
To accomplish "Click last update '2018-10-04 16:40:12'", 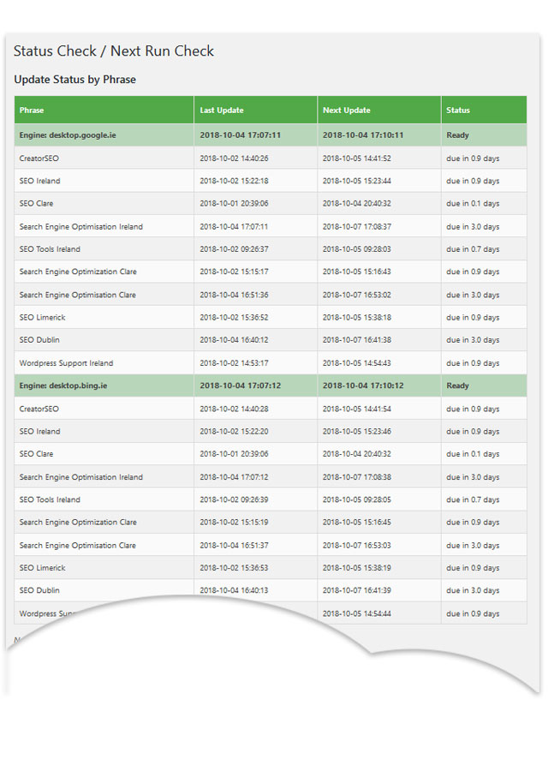I will 234,340.
